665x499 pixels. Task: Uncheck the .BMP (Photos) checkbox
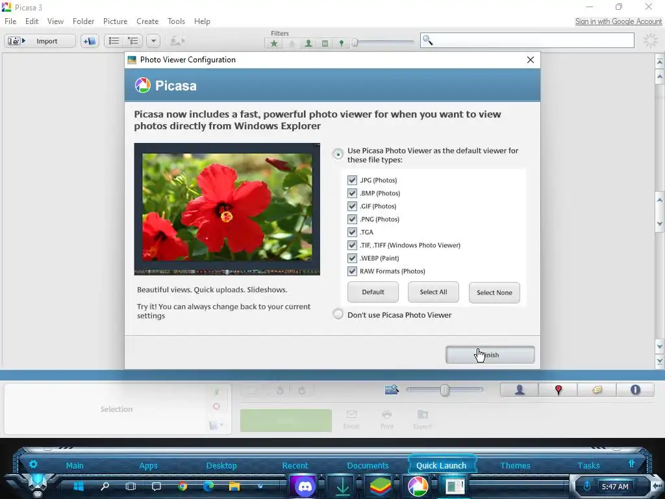352,193
